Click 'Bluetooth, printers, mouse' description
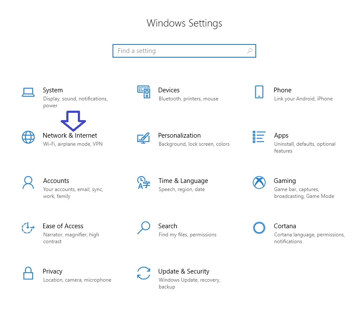This screenshot has width=352, height=315. point(188,99)
